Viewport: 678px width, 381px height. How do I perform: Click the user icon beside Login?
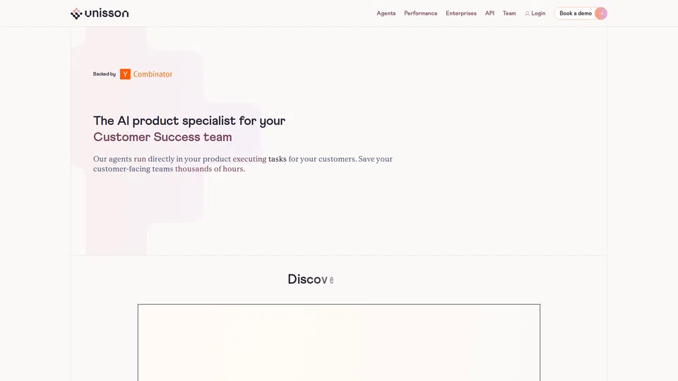(x=527, y=13)
